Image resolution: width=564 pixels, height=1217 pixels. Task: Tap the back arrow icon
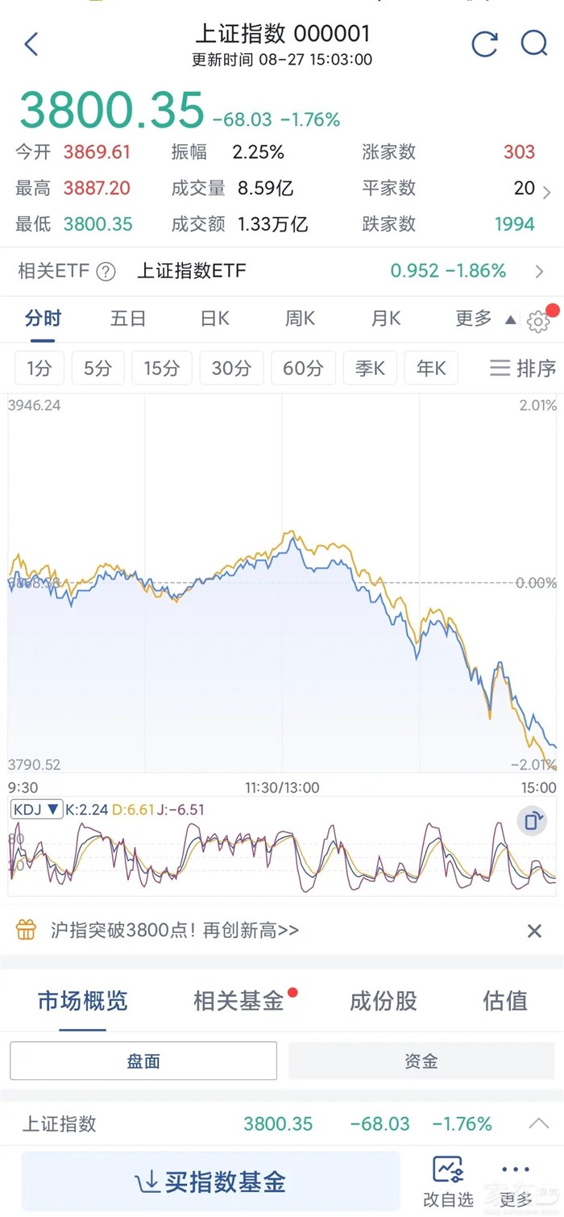pos(31,44)
